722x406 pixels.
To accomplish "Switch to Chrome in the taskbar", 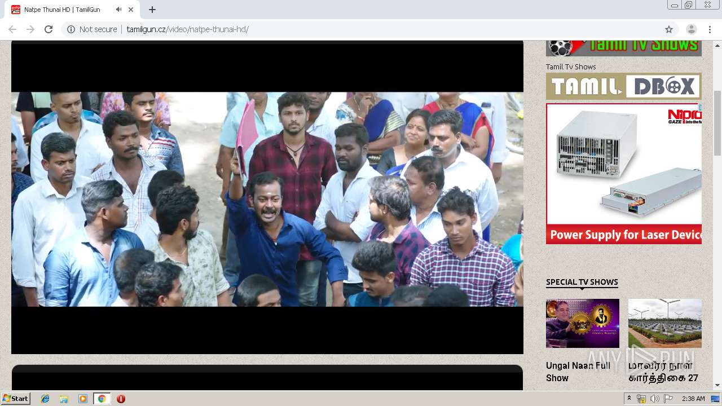I will [x=102, y=399].
